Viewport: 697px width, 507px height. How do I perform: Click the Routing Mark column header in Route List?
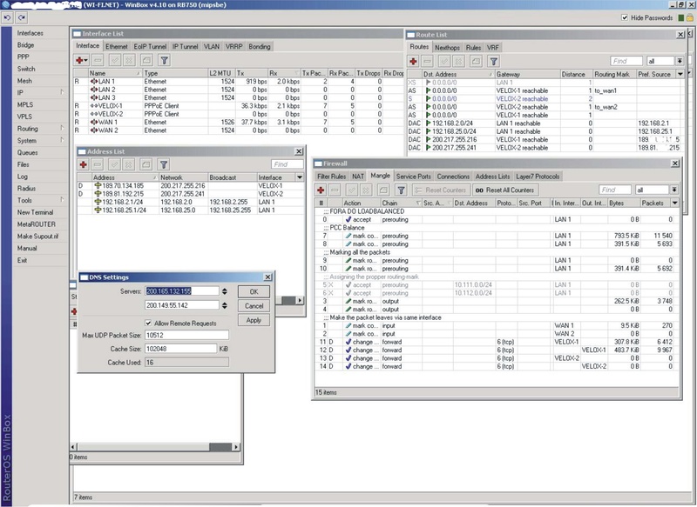coord(613,74)
